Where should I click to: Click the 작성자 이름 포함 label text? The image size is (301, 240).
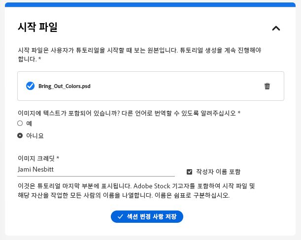[218, 172]
